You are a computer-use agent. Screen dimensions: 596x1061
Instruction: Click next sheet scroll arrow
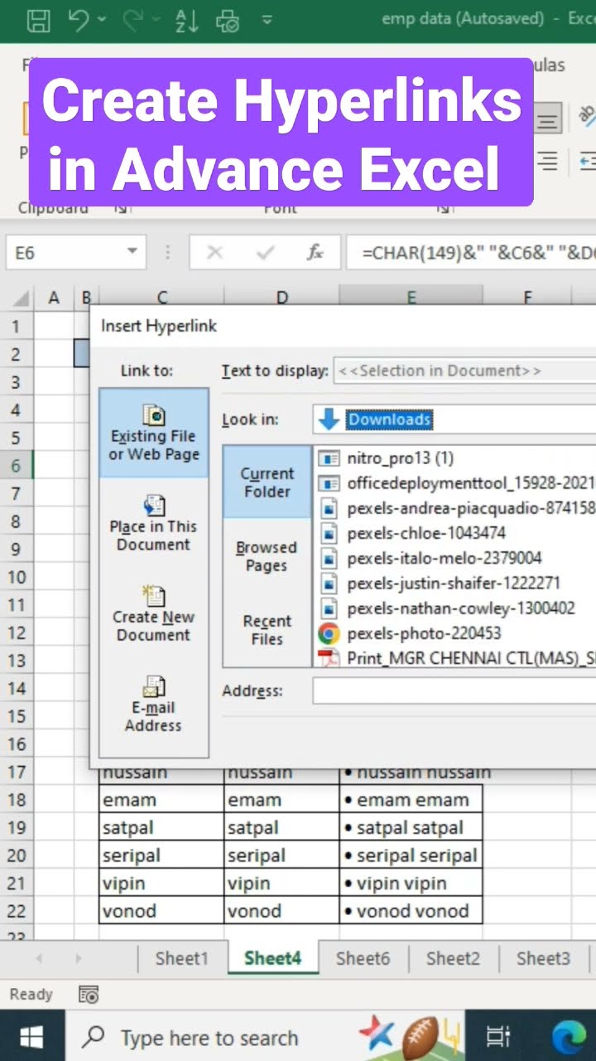coord(79,959)
